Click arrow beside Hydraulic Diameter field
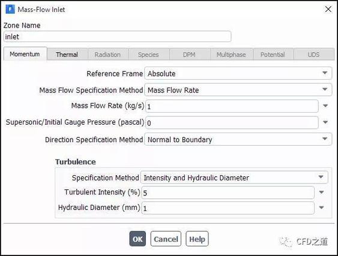Screen dimensions: 338x256 (321, 208)
